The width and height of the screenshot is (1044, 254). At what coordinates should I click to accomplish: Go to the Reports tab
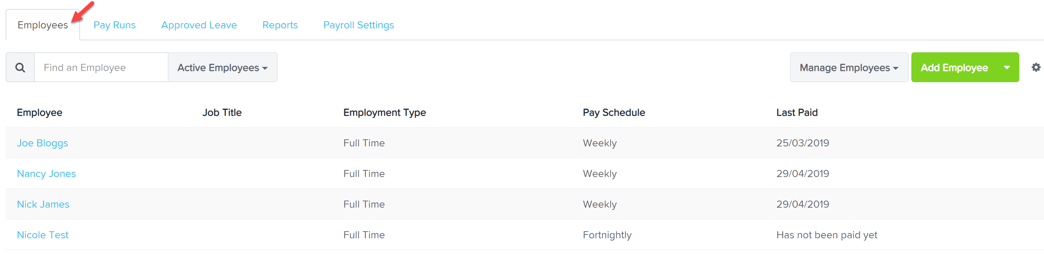point(280,25)
